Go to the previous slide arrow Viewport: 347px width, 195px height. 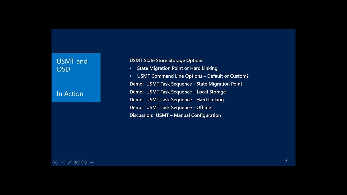click(x=55, y=162)
